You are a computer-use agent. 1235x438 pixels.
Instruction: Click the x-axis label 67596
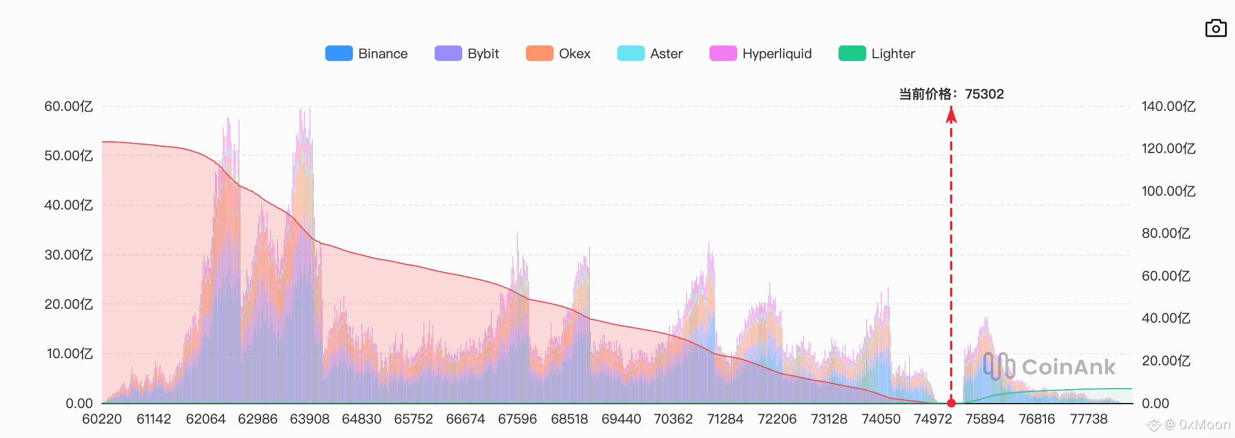click(518, 419)
